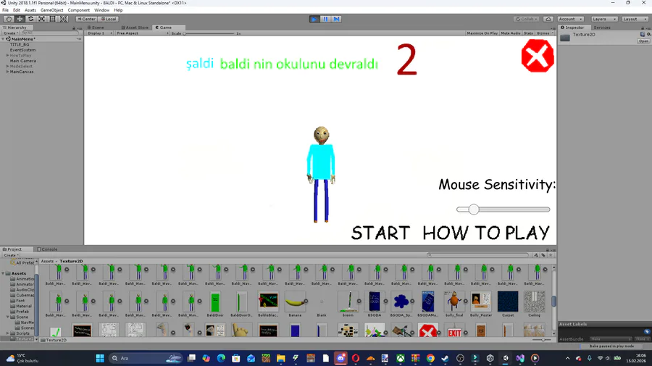Open Windows Start menu
Viewport: 652px width, 366px height.
pyautogui.click(x=100, y=358)
